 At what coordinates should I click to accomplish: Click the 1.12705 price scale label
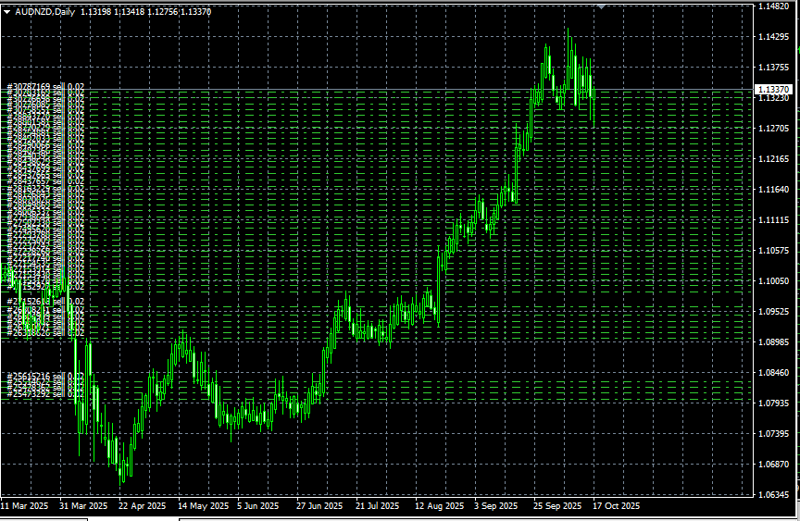(x=773, y=129)
